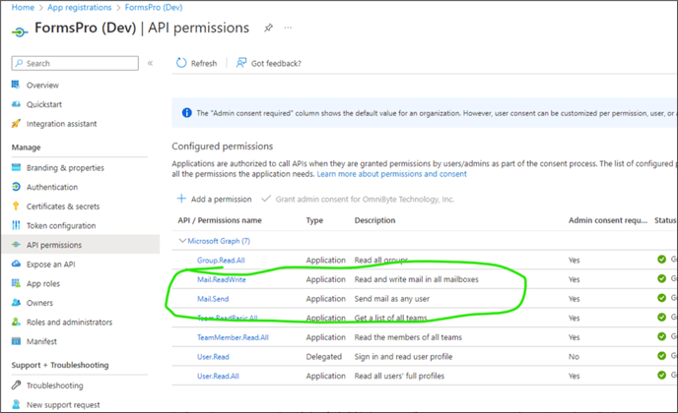The image size is (678, 413).
Task: Click 'Send mail as any user' description
Action: 392,299
